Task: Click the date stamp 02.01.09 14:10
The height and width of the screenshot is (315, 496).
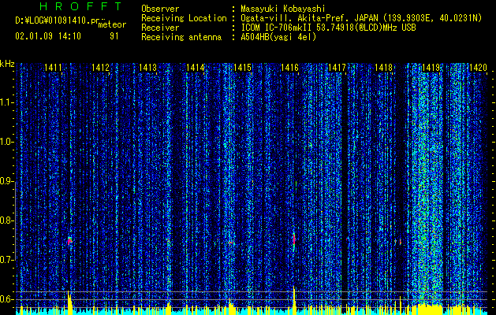Action: click(x=48, y=36)
